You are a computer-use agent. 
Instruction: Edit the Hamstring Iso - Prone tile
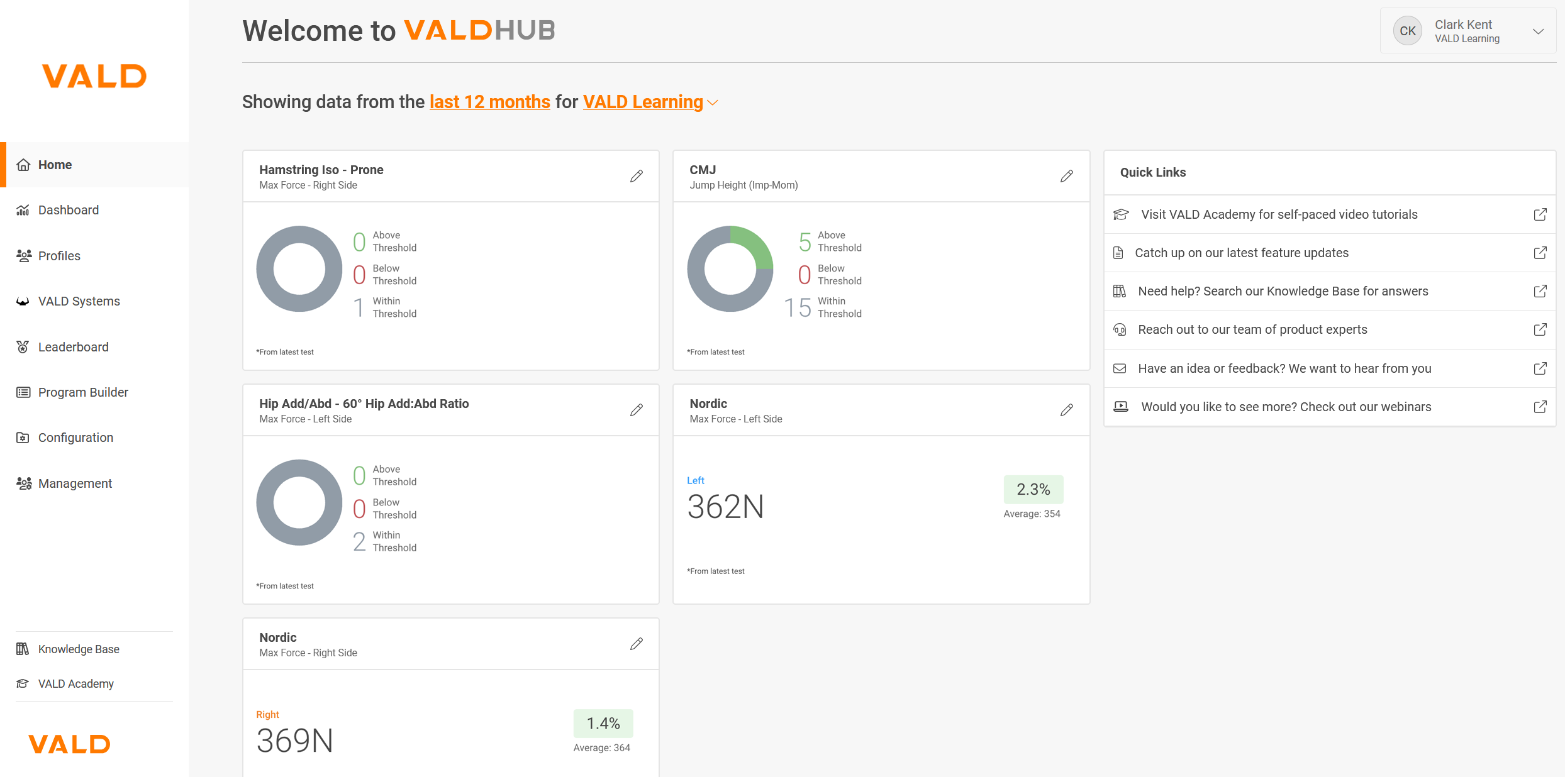[x=636, y=176]
